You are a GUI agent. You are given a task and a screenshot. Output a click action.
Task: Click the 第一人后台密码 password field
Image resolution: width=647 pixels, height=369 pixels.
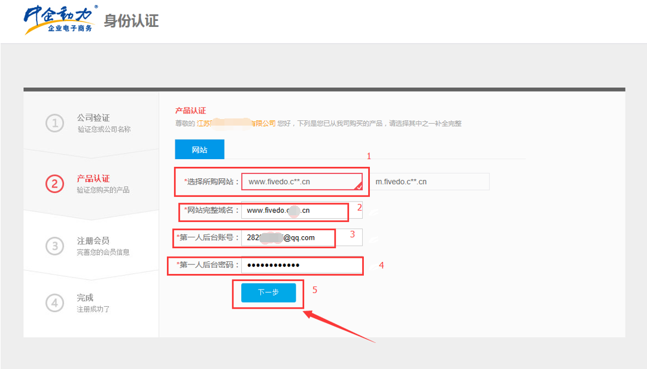(x=302, y=265)
